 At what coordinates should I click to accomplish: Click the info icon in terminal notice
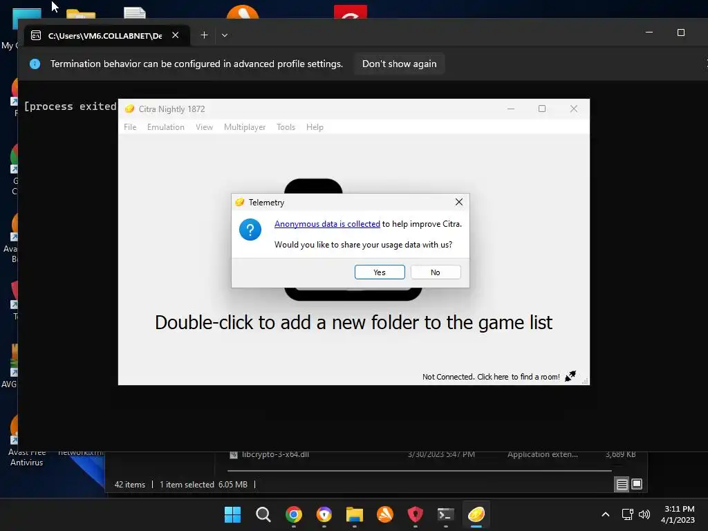35,64
